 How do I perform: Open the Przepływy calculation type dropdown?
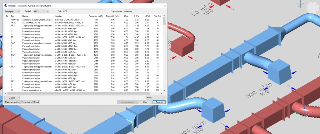coord(12,11)
